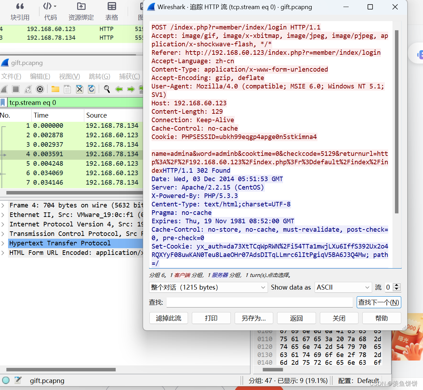Click the POST /index.php request line in stream
This screenshot has height=390, width=423.
tap(236, 27)
